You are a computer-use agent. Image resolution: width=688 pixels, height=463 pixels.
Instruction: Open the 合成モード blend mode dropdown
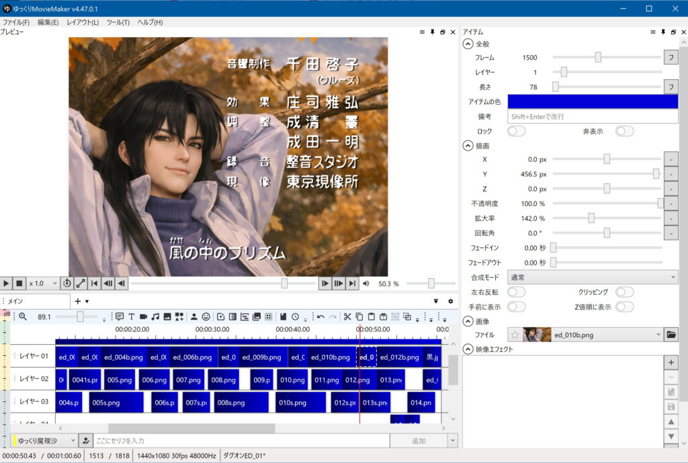(x=593, y=277)
